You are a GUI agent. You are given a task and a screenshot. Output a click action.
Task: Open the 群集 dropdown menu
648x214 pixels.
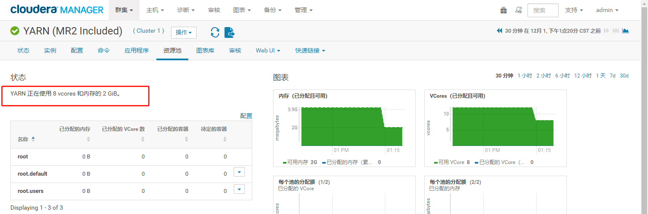point(124,10)
